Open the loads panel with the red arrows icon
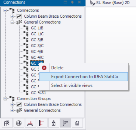 coord(42,123)
